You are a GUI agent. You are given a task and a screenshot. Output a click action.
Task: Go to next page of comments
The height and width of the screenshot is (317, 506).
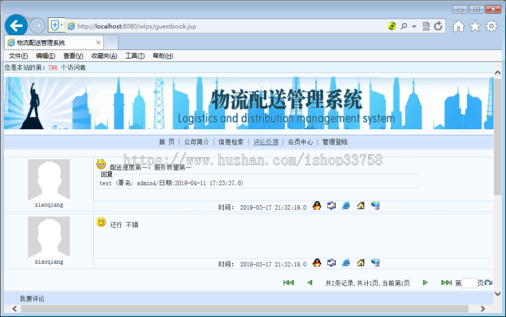426,283
